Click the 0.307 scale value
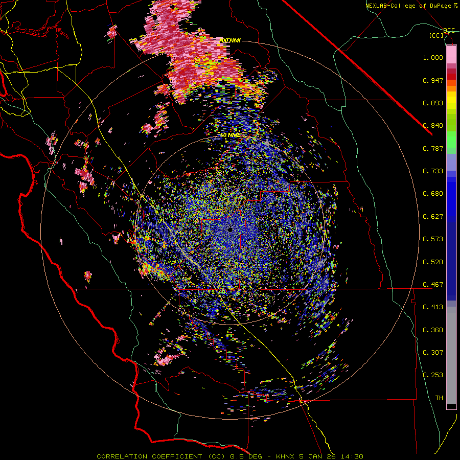The image size is (460, 460). click(x=433, y=352)
